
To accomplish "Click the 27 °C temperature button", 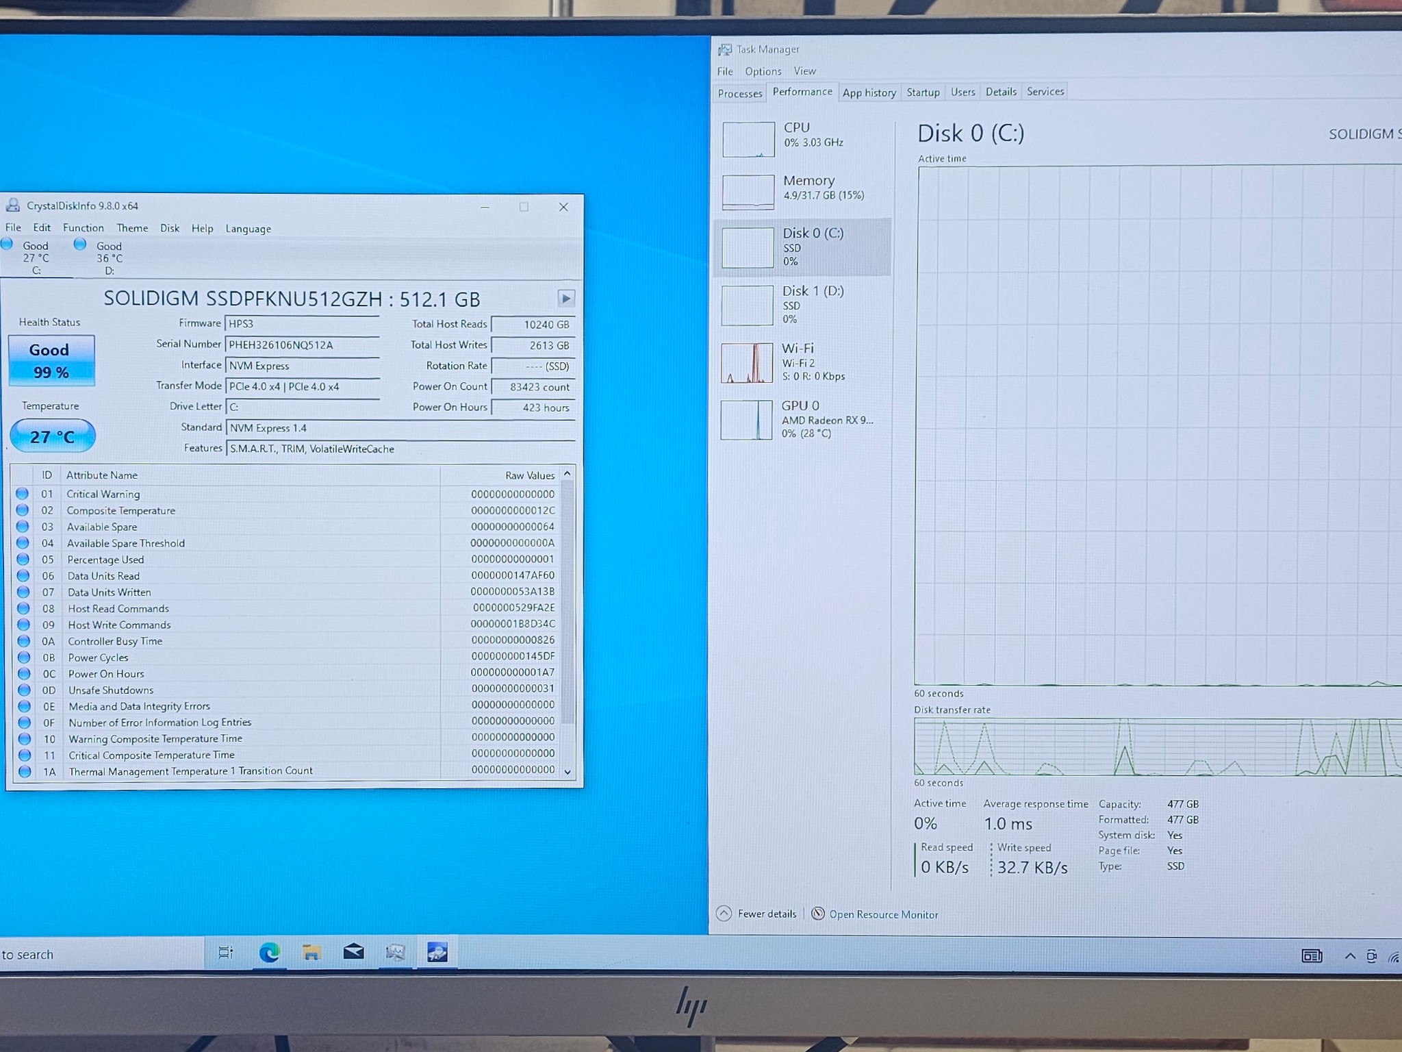I will pyautogui.click(x=53, y=436).
